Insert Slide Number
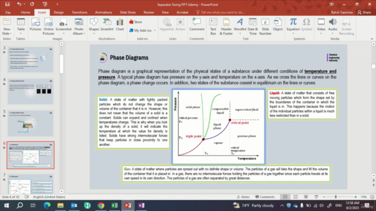The height and width of the screenshot is (211, 376). (x=265, y=26)
